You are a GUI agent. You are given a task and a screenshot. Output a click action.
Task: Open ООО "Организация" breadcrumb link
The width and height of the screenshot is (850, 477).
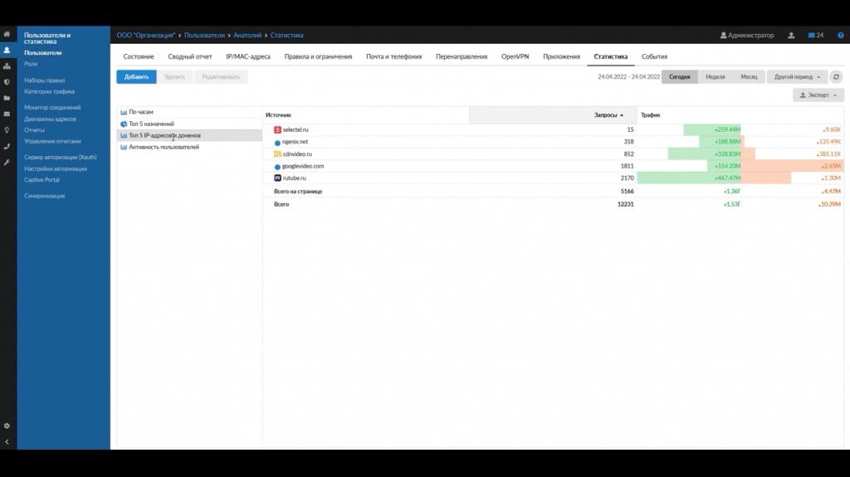pos(146,35)
